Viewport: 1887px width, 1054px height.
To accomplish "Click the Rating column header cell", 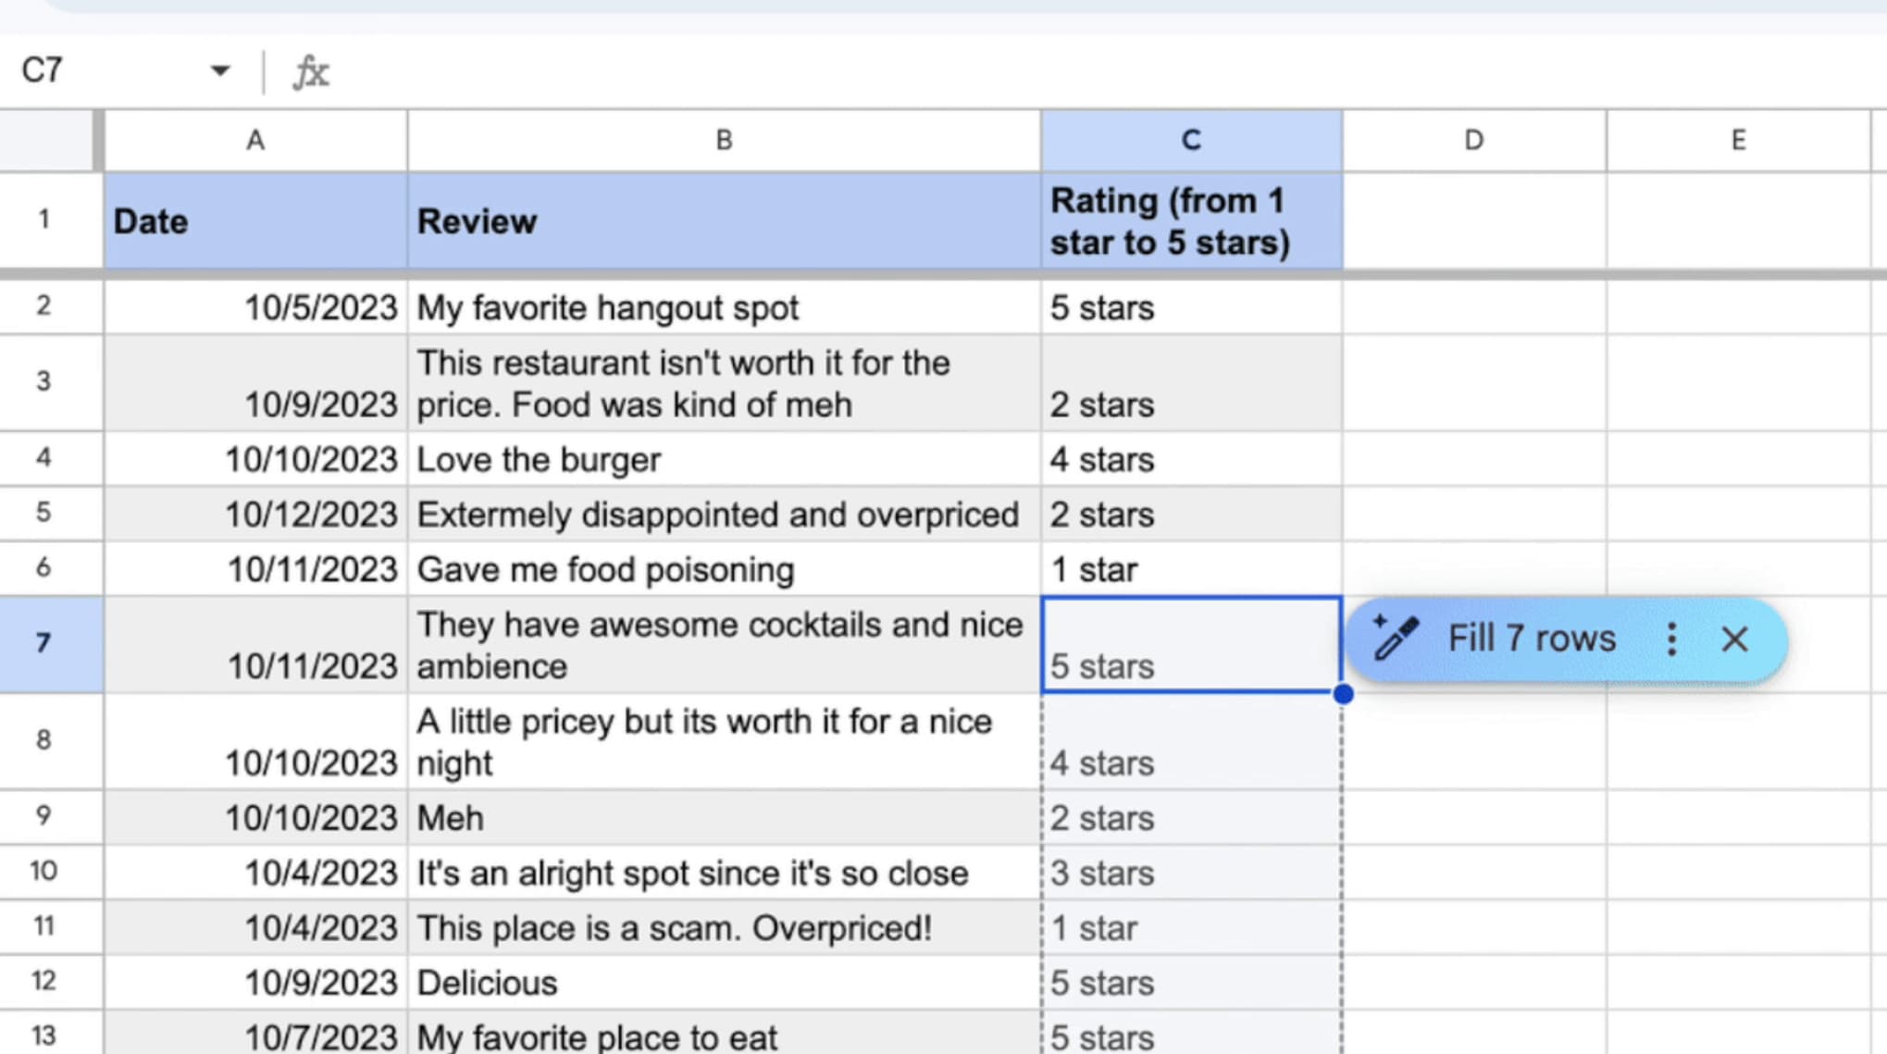I will (x=1189, y=220).
